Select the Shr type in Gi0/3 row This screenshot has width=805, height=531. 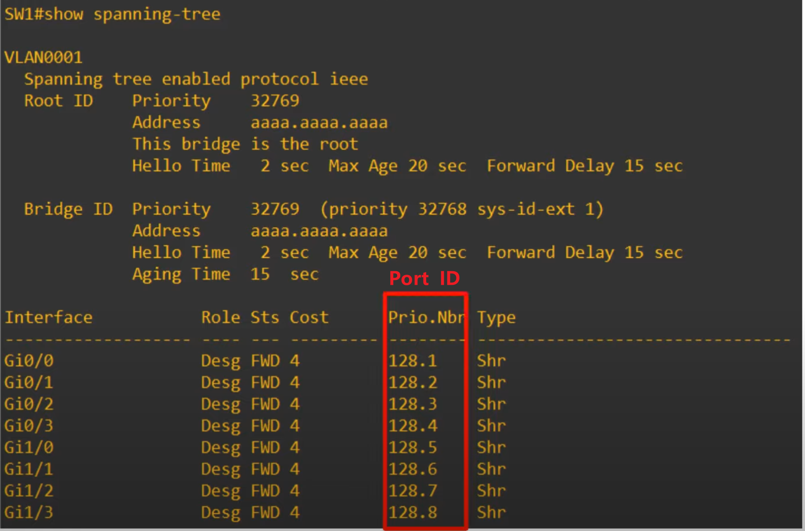pos(492,426)
